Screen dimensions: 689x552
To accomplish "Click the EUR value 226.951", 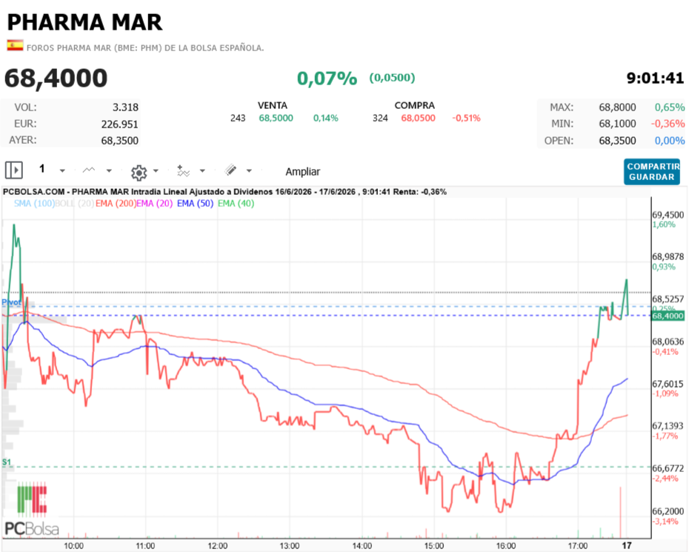I will coord(119,124).
